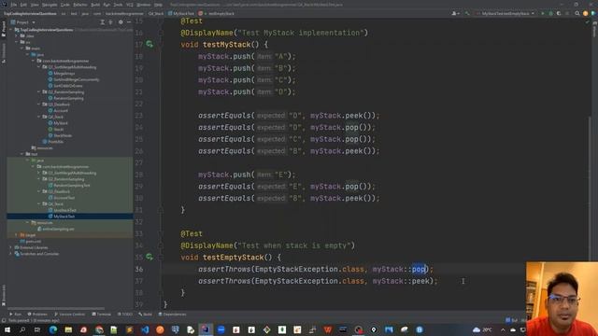Run testEmptyStack from the gutter icon
This screenshot has height=336, width=598.
[x=149, y=258]
